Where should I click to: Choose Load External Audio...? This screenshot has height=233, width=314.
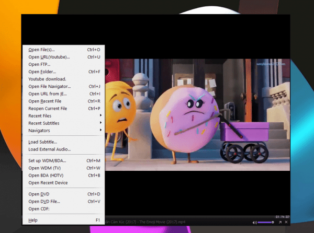click(64, 149)
